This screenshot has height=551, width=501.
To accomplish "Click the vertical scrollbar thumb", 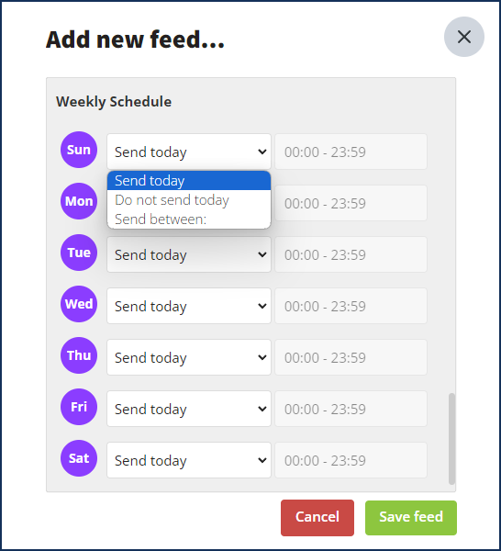I will tap(451, 439).
